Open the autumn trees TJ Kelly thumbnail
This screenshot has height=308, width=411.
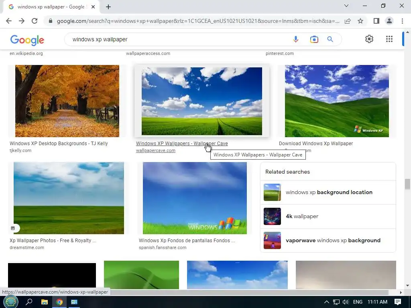[67, 101]
